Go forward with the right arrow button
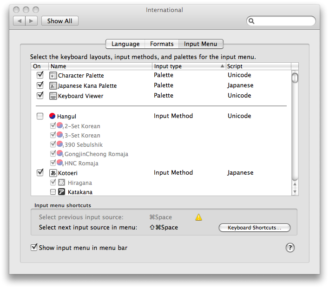The image size is (329, 288). (31, 21)
